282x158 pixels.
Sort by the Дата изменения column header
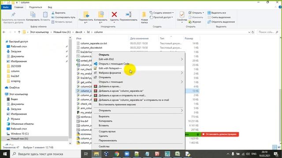pyautogui.click(x=139, y=38)
